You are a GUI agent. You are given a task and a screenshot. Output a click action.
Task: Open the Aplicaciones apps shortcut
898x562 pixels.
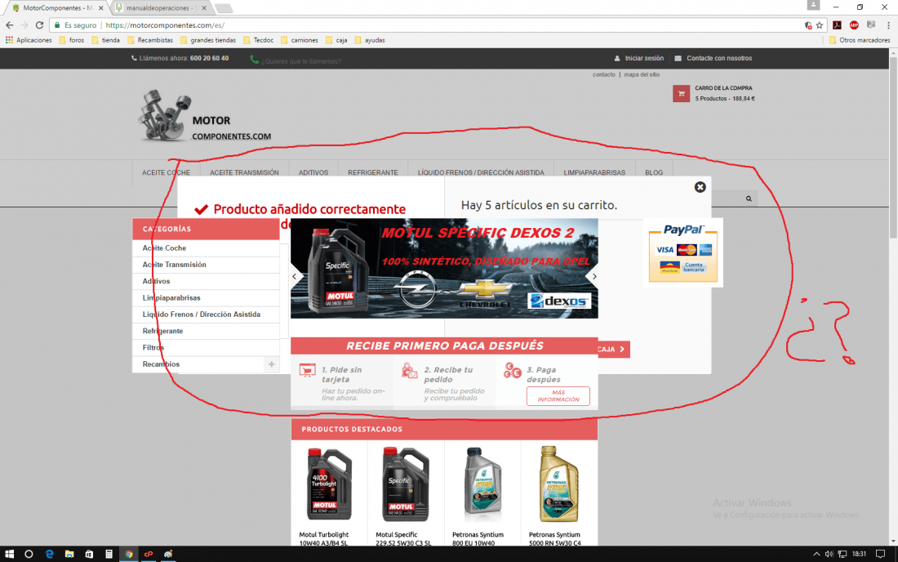[29, 40]
